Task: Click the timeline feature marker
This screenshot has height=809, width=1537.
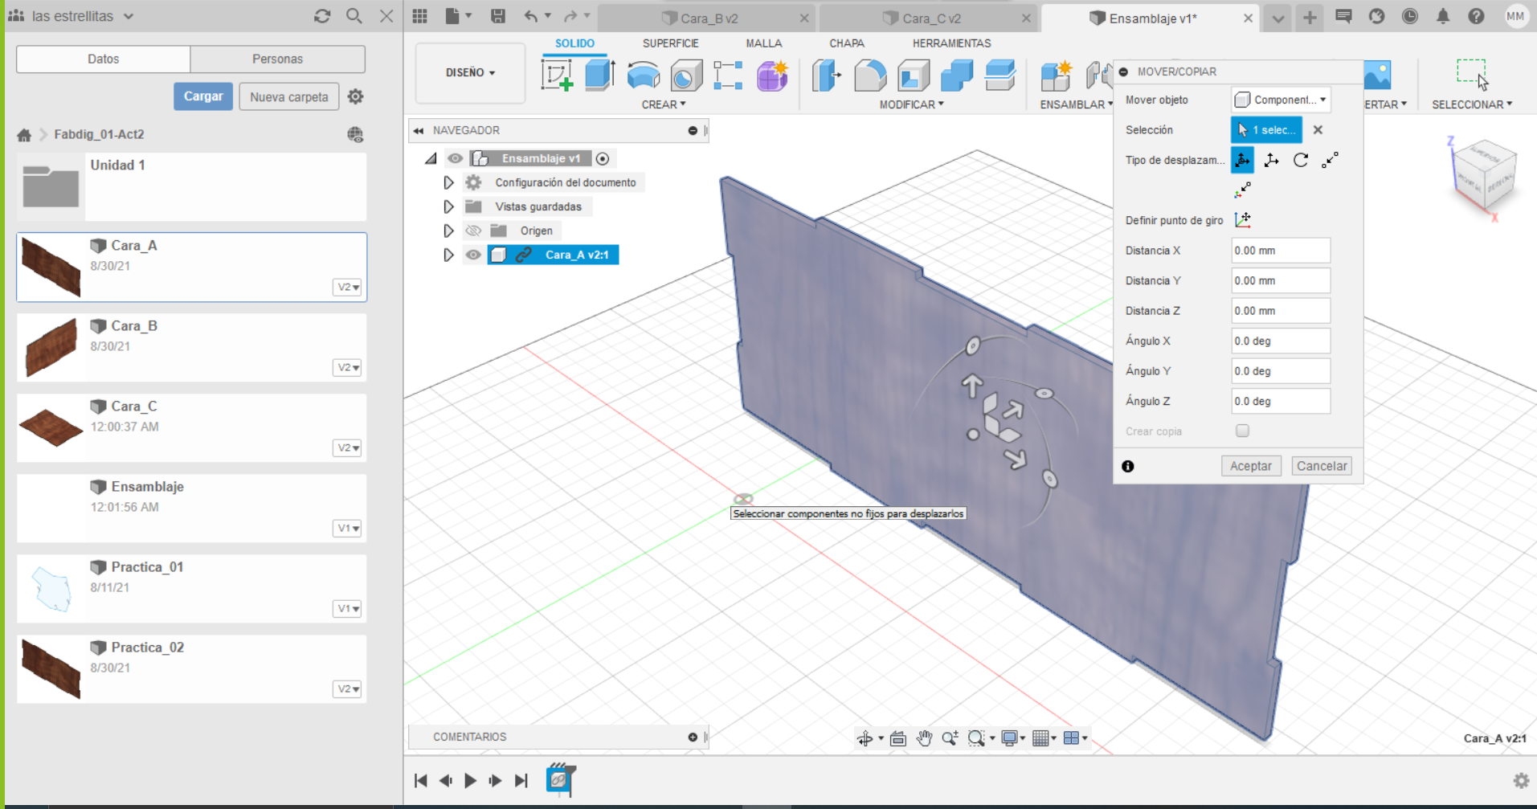Action: (559, 779)
